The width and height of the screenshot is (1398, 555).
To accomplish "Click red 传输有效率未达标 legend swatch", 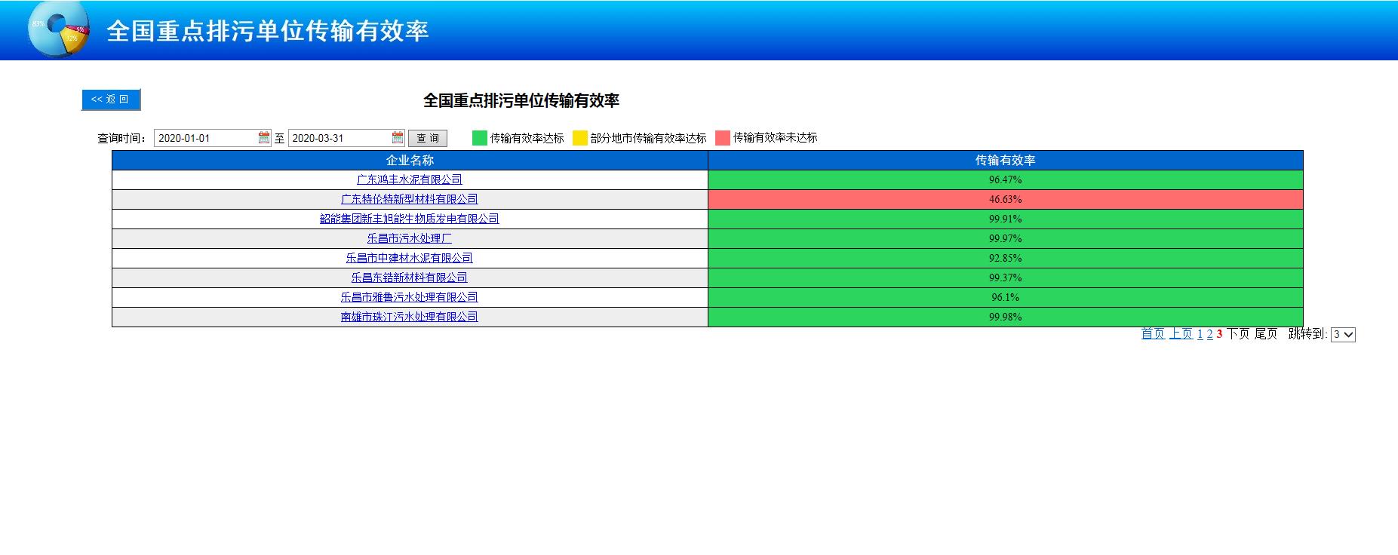I will click(x=723, y=138).
